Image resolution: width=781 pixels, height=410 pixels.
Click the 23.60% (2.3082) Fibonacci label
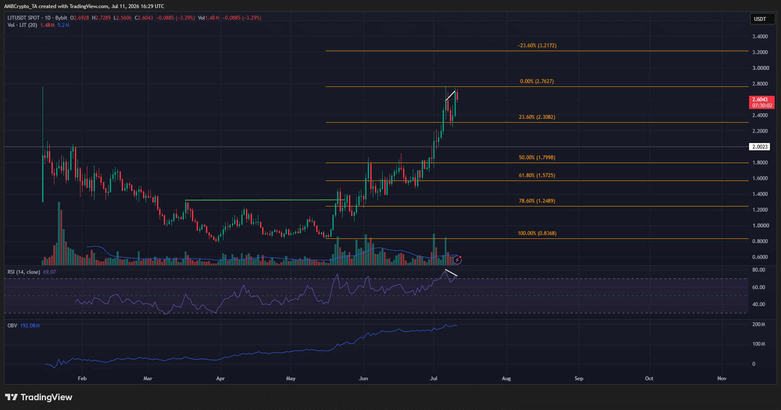coord(537,117)
